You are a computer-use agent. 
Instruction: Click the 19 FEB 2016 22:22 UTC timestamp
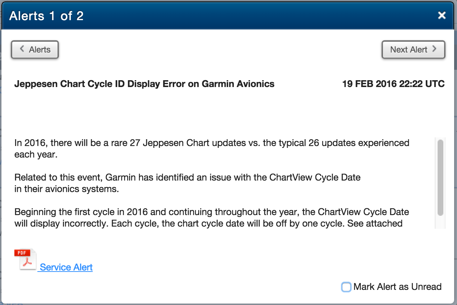(x=393, y=84)
